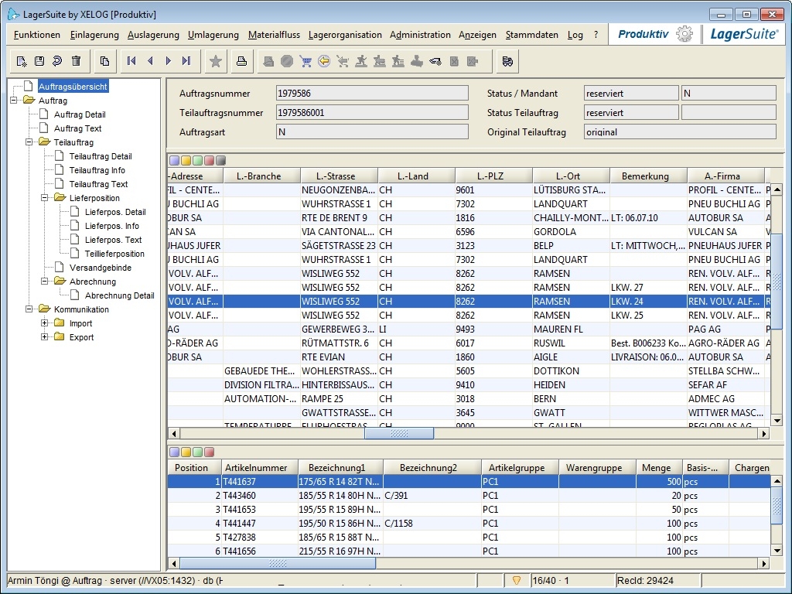Open Teilauftrag Info tree entry

click(x=97, y=170)
